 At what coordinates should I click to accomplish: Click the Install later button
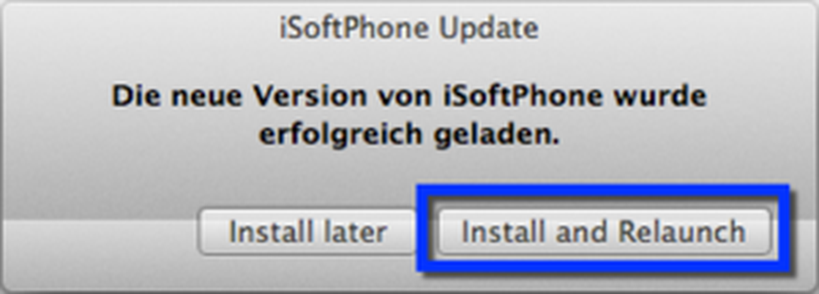click(x=308, y=232)
